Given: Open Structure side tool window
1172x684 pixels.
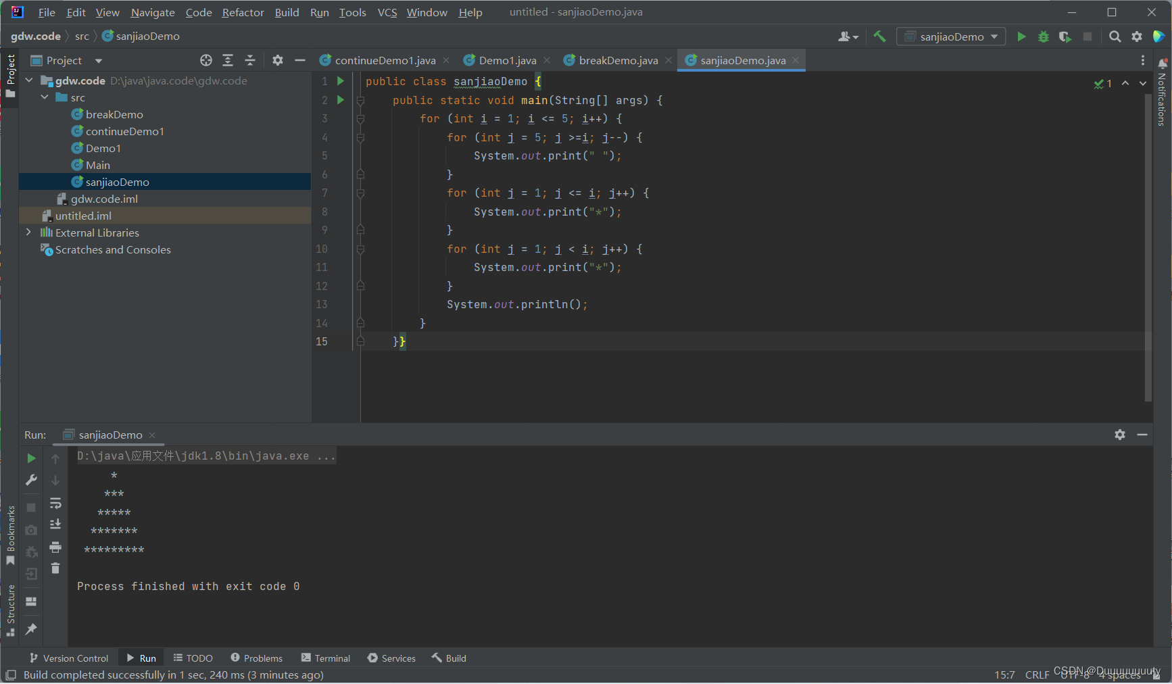Looking at the screenshot, I should (10, 610).
